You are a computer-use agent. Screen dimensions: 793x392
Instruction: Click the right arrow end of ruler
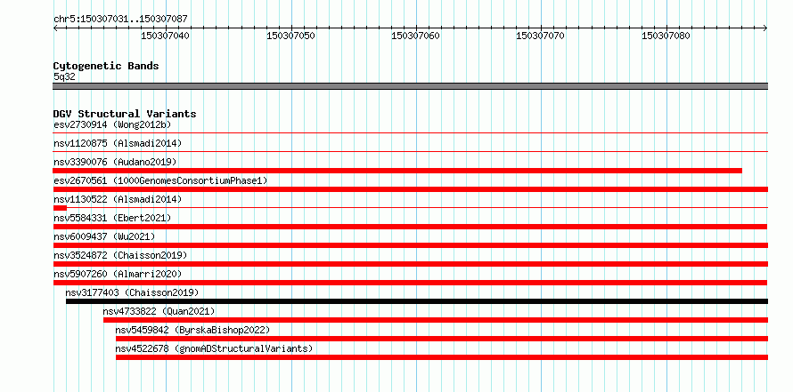(764, 28)
